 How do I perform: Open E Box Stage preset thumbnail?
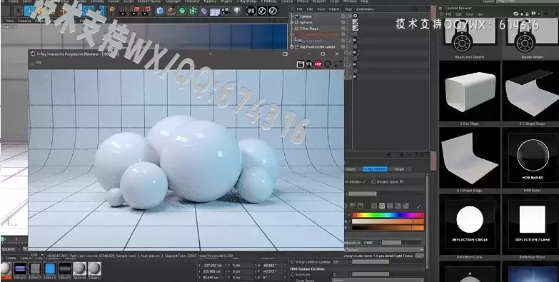(x=470, y=91)
